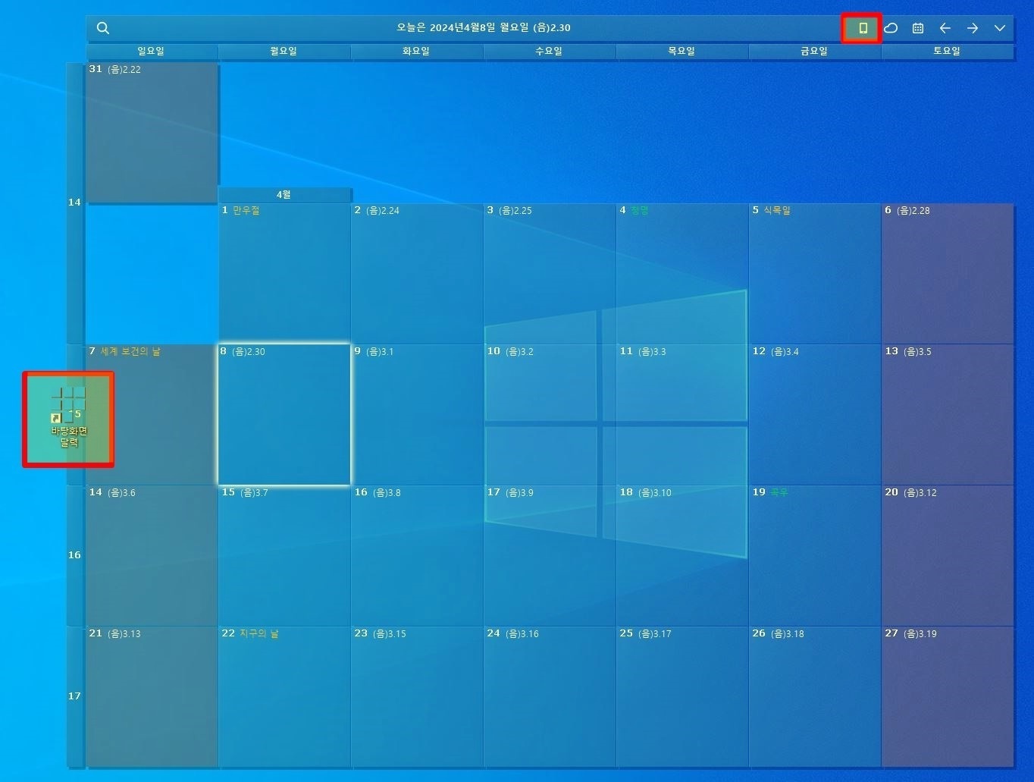
Task: Select April 14 cell (음)3.6
Action: (x=152, y=556)
